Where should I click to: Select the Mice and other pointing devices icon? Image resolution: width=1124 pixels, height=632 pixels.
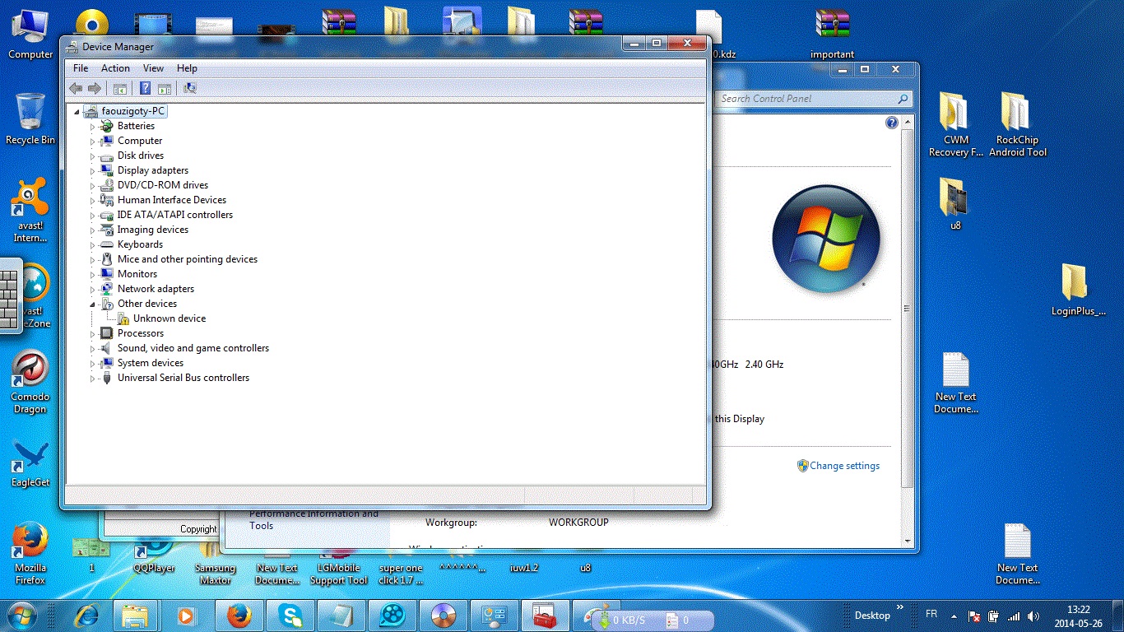[x=106, y=259]
